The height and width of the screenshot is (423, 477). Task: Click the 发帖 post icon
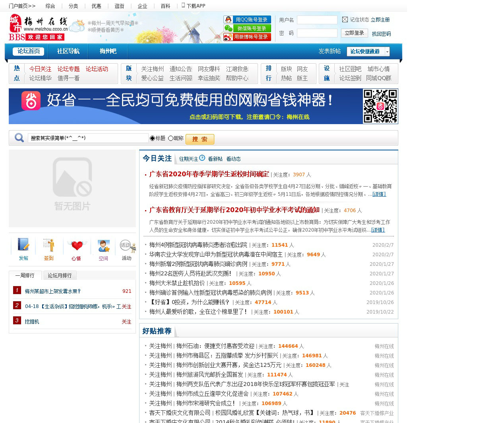23,245
